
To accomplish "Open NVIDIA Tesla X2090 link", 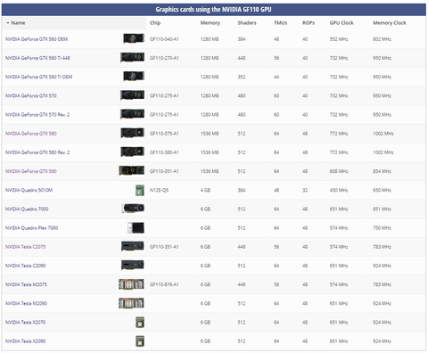I will pyautogui.click(x=26, y=341).
